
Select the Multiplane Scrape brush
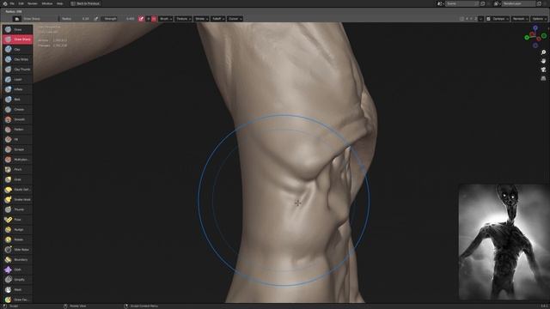click(17, 160)
